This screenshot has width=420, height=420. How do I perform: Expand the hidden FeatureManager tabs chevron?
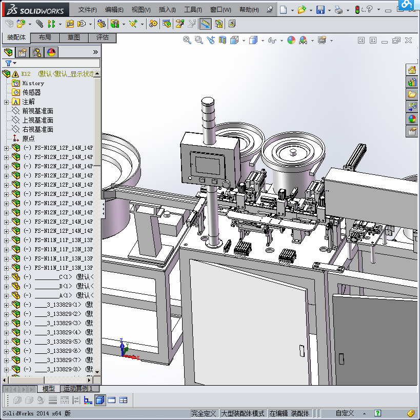click(95, 52)
